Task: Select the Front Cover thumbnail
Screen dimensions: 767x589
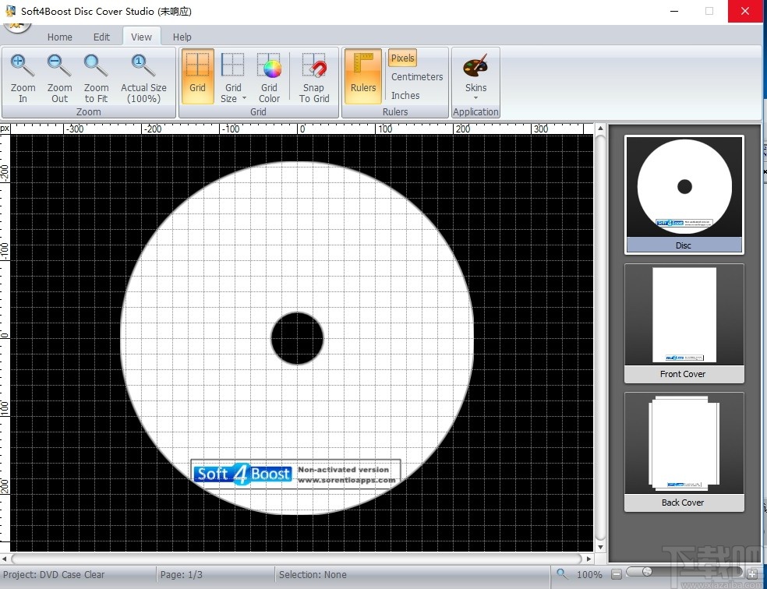Action: coord(684,315)
